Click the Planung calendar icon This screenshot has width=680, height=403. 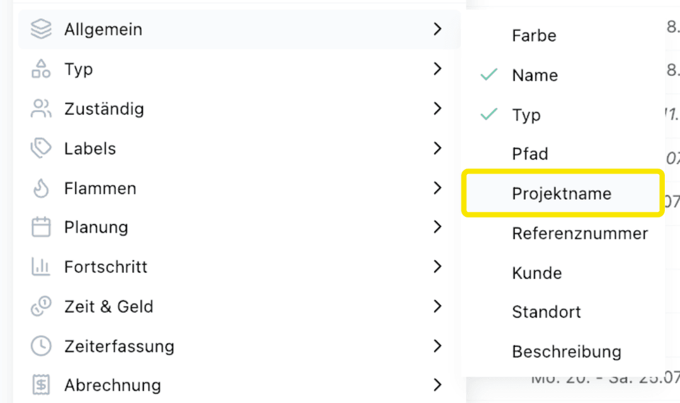41,227
